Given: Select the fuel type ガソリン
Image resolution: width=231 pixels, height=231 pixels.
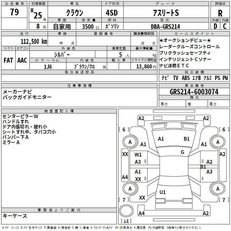Looking at the screenshot, I should (x=112, y=26).
